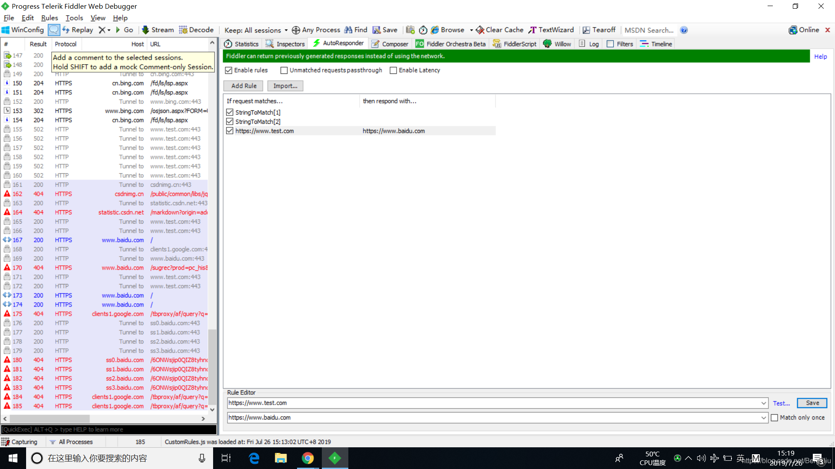The image size is (835, 469).
Task: Uncheck the https://www.test.com rule
Action: click(230, 131)
